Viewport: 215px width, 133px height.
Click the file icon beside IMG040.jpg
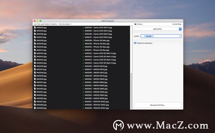(x=35, y=47)
